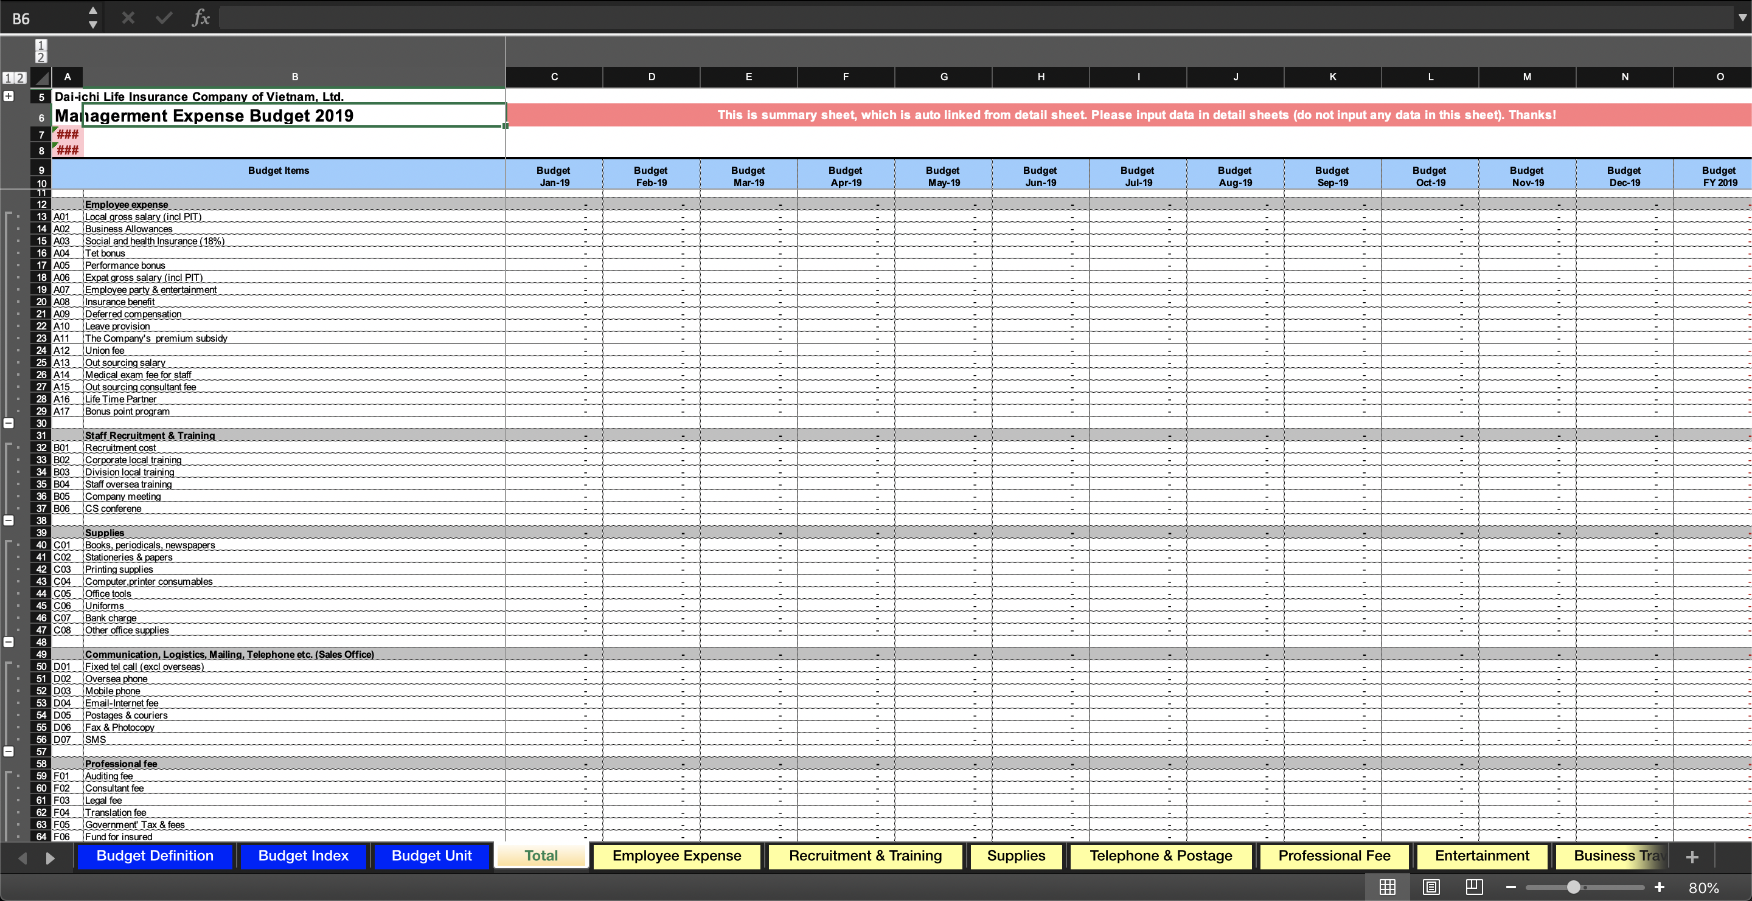Open Telephone & Postage sheet tab
The height and width of the screenshot is (901, 1752).
tap(1161, 856)
